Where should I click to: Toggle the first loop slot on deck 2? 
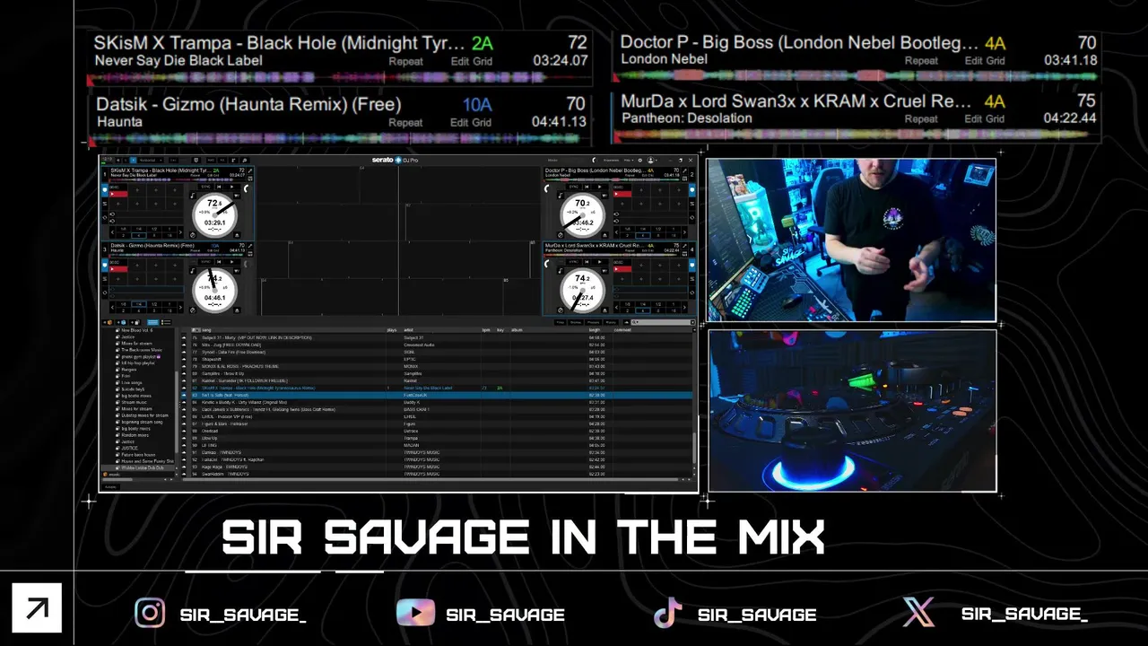(650, 214)
